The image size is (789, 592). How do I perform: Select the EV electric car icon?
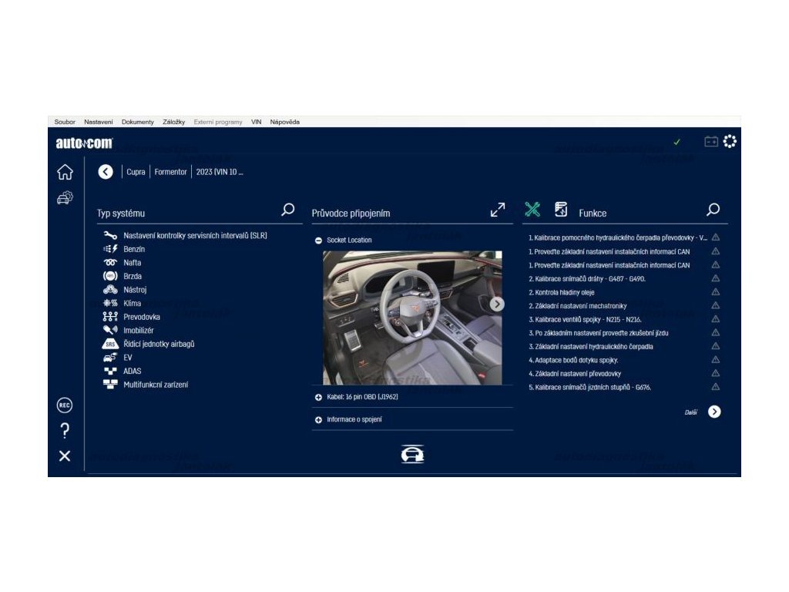point(110,358)
